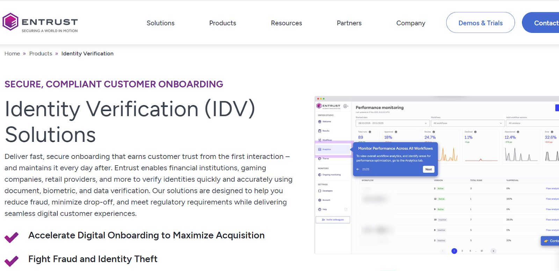
Task: Click the %APPROVAL column header
Action: click(512, 181)
